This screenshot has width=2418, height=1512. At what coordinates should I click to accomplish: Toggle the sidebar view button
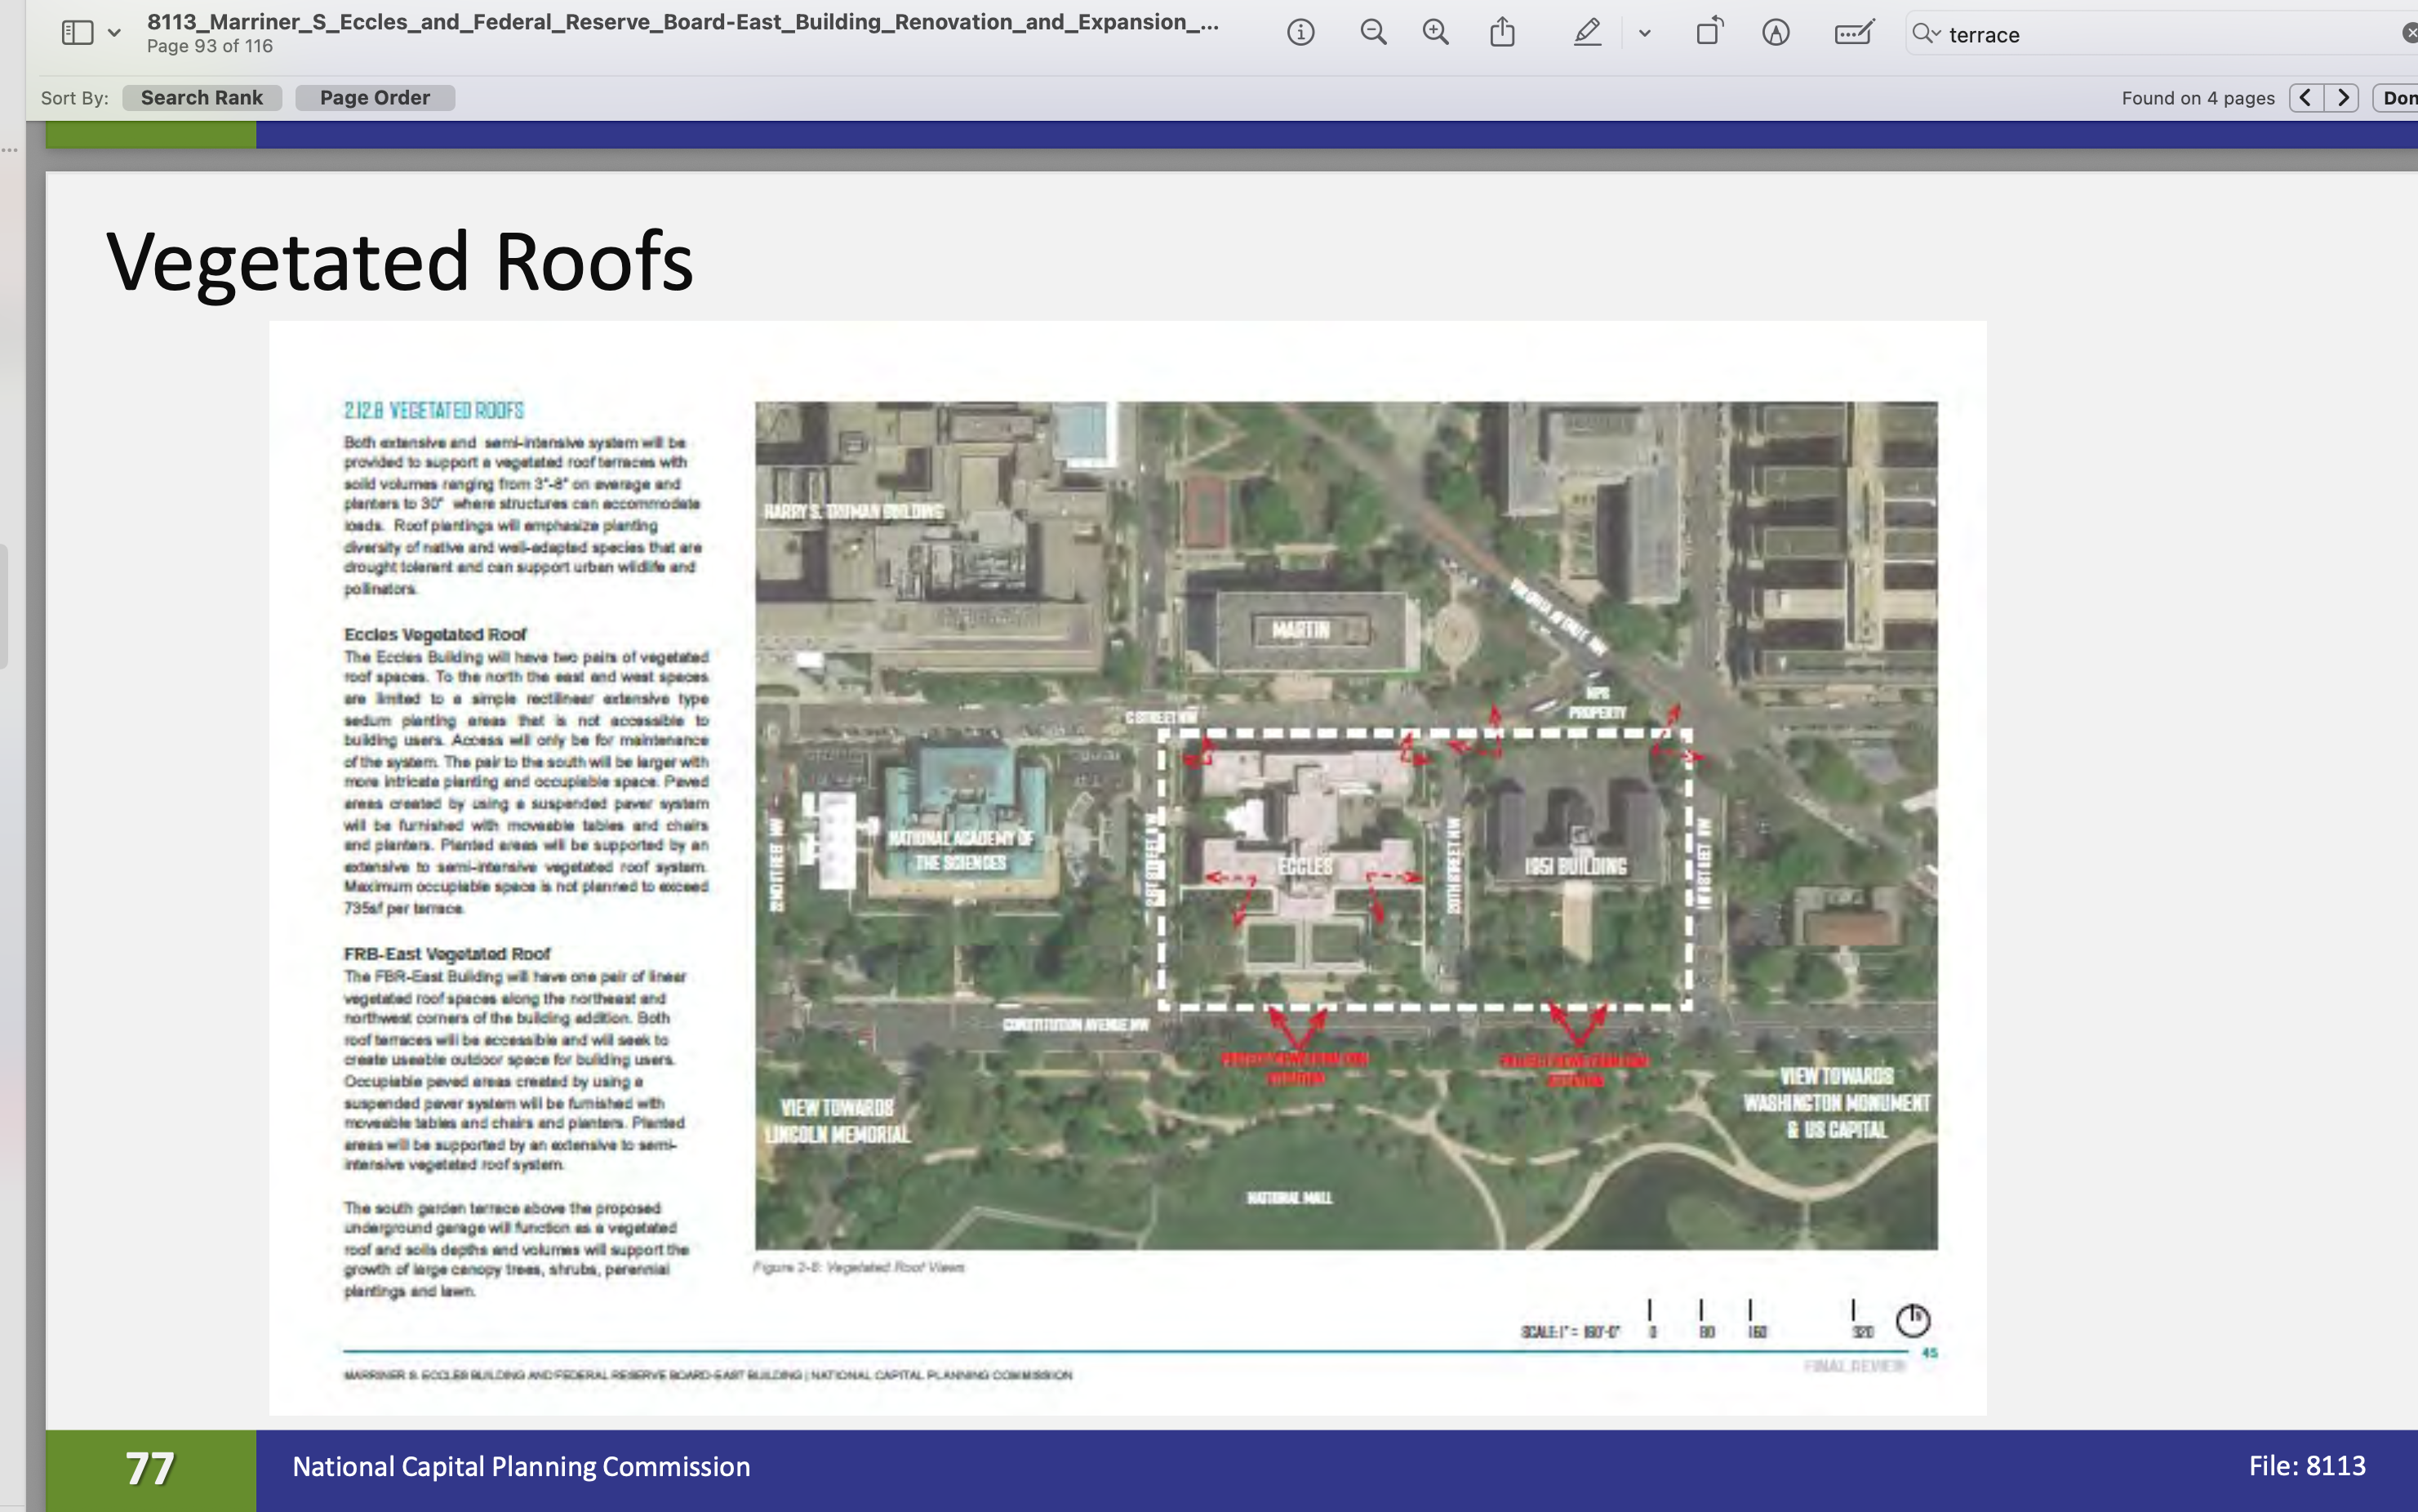click(x=77, y=33)
